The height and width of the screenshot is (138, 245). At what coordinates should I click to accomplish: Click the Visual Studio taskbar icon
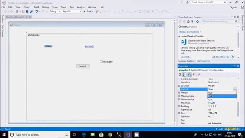[x=128, y=135]
